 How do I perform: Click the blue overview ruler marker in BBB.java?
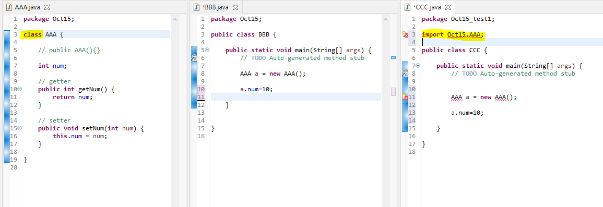pyautogui.click(x=393, y=57)
